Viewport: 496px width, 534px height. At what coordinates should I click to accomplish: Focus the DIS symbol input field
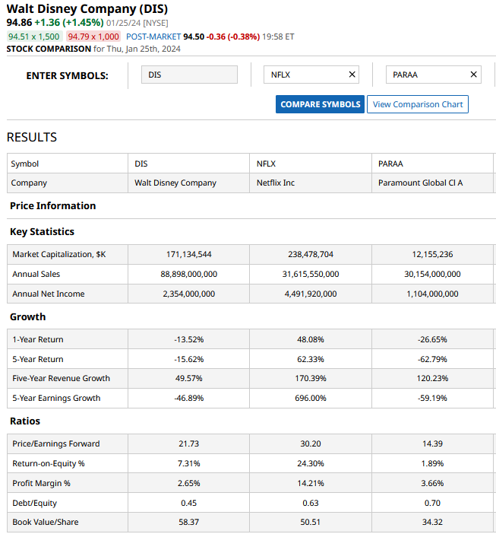pyautogui.click(x=189, y=75)
